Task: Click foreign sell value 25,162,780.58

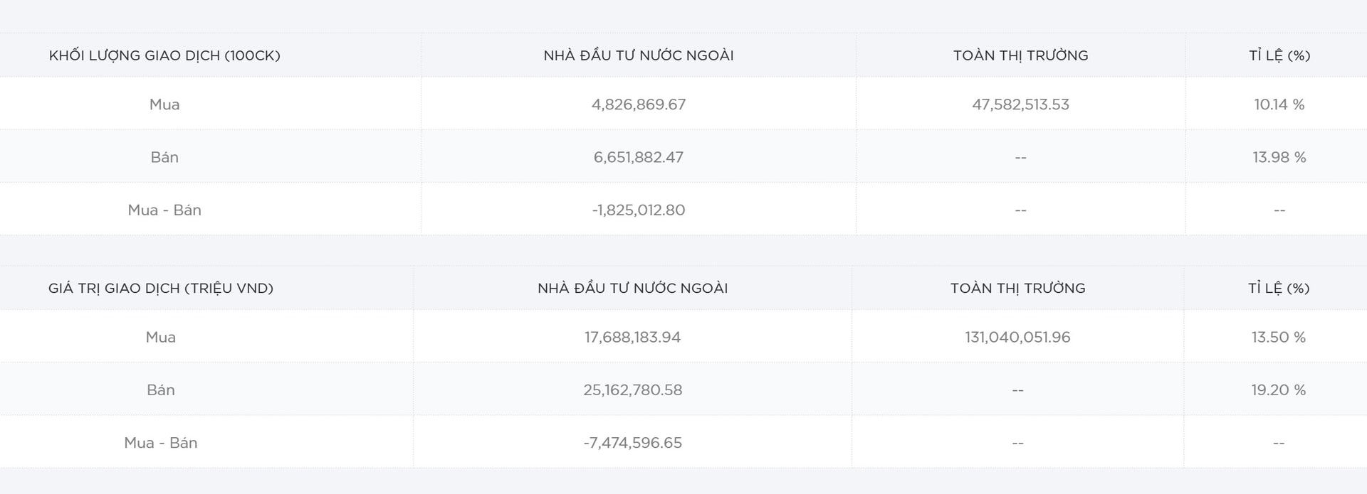Action: pyautogui.click(x=632, y=390)
